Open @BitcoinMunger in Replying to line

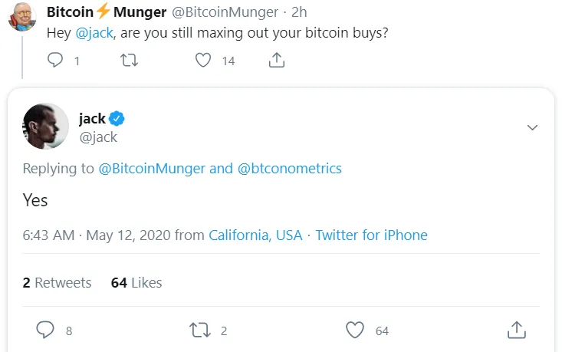click(152, 169)
